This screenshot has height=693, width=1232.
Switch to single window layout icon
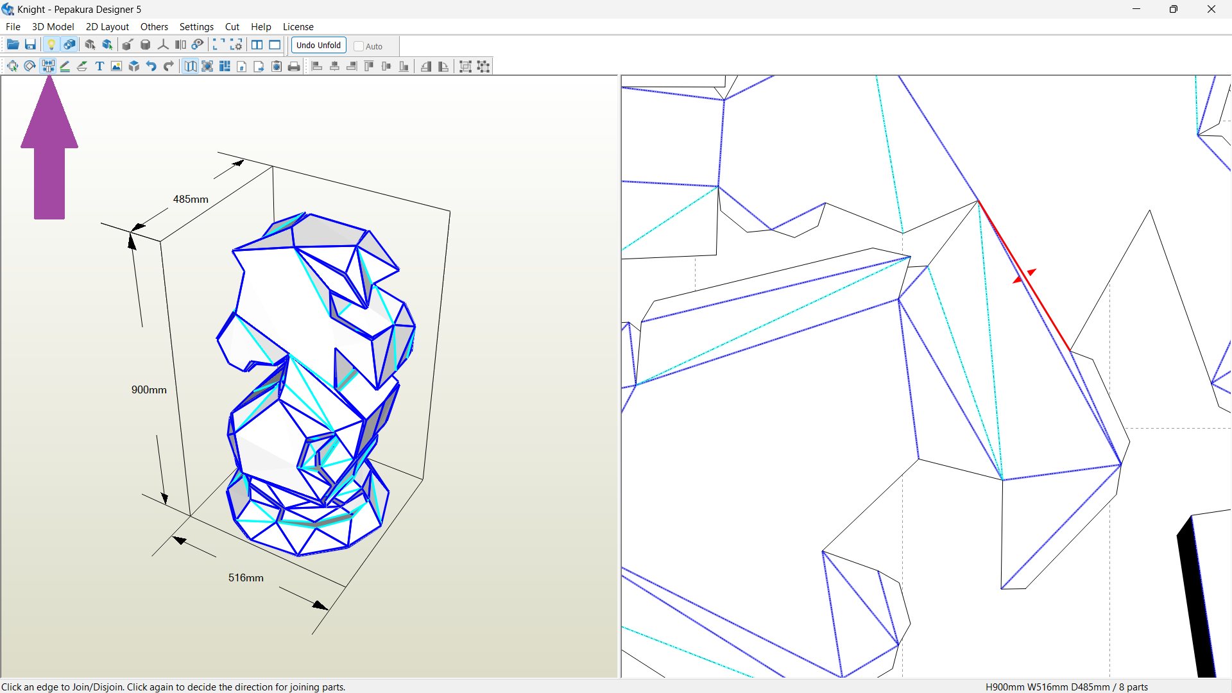click(x=275, y=45)
